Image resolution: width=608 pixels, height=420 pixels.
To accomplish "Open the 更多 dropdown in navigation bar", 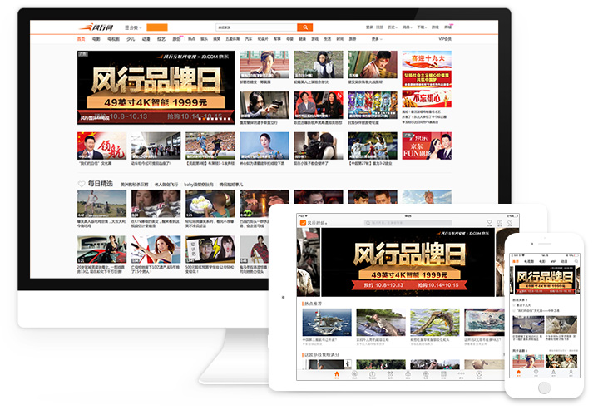I will coord(376,39).
